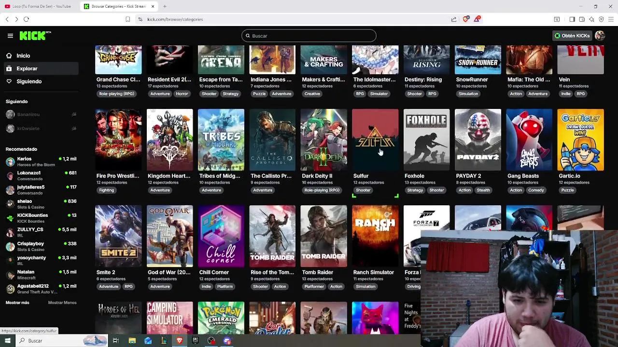Open The Callisto Protocol category thumbnail
Screen dimensions: 618x347
[272, 140]
